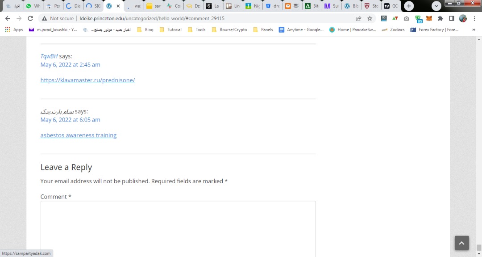Open the TqwBH commenter link
482x257 pixels.
pos(49,56)
